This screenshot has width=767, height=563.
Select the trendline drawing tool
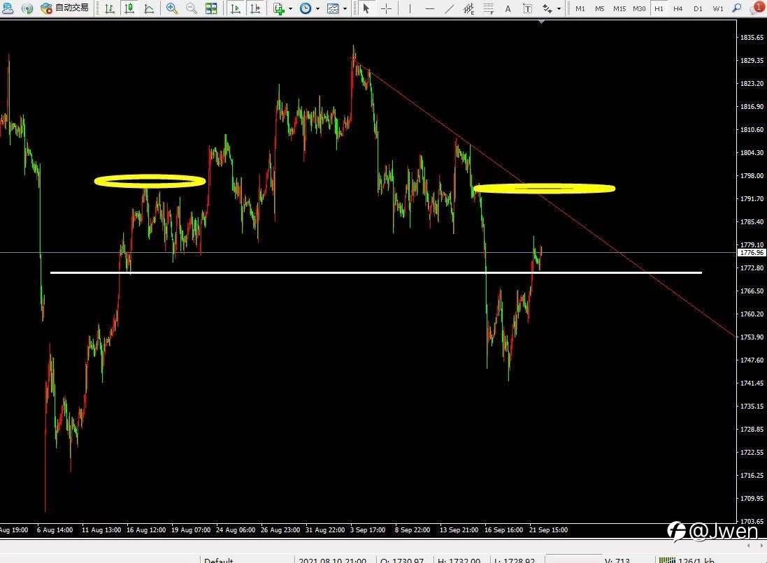pyautogui.click(x=450, y=8)
